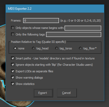Image resolution: width=109 pixels, height=107 pixels.
Task: Uncheck the Smart paths checkbox
Action: click(13, 58)
